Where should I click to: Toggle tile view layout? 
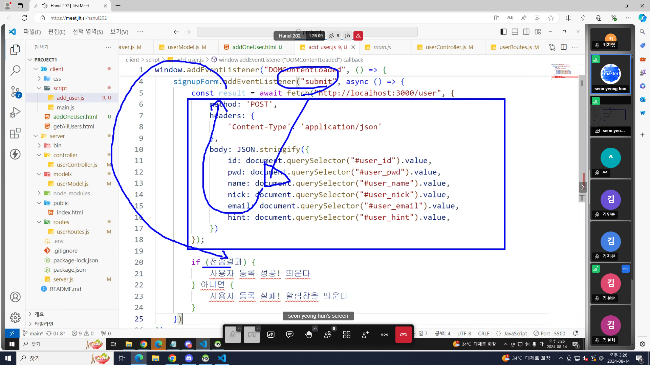[346, 335]
